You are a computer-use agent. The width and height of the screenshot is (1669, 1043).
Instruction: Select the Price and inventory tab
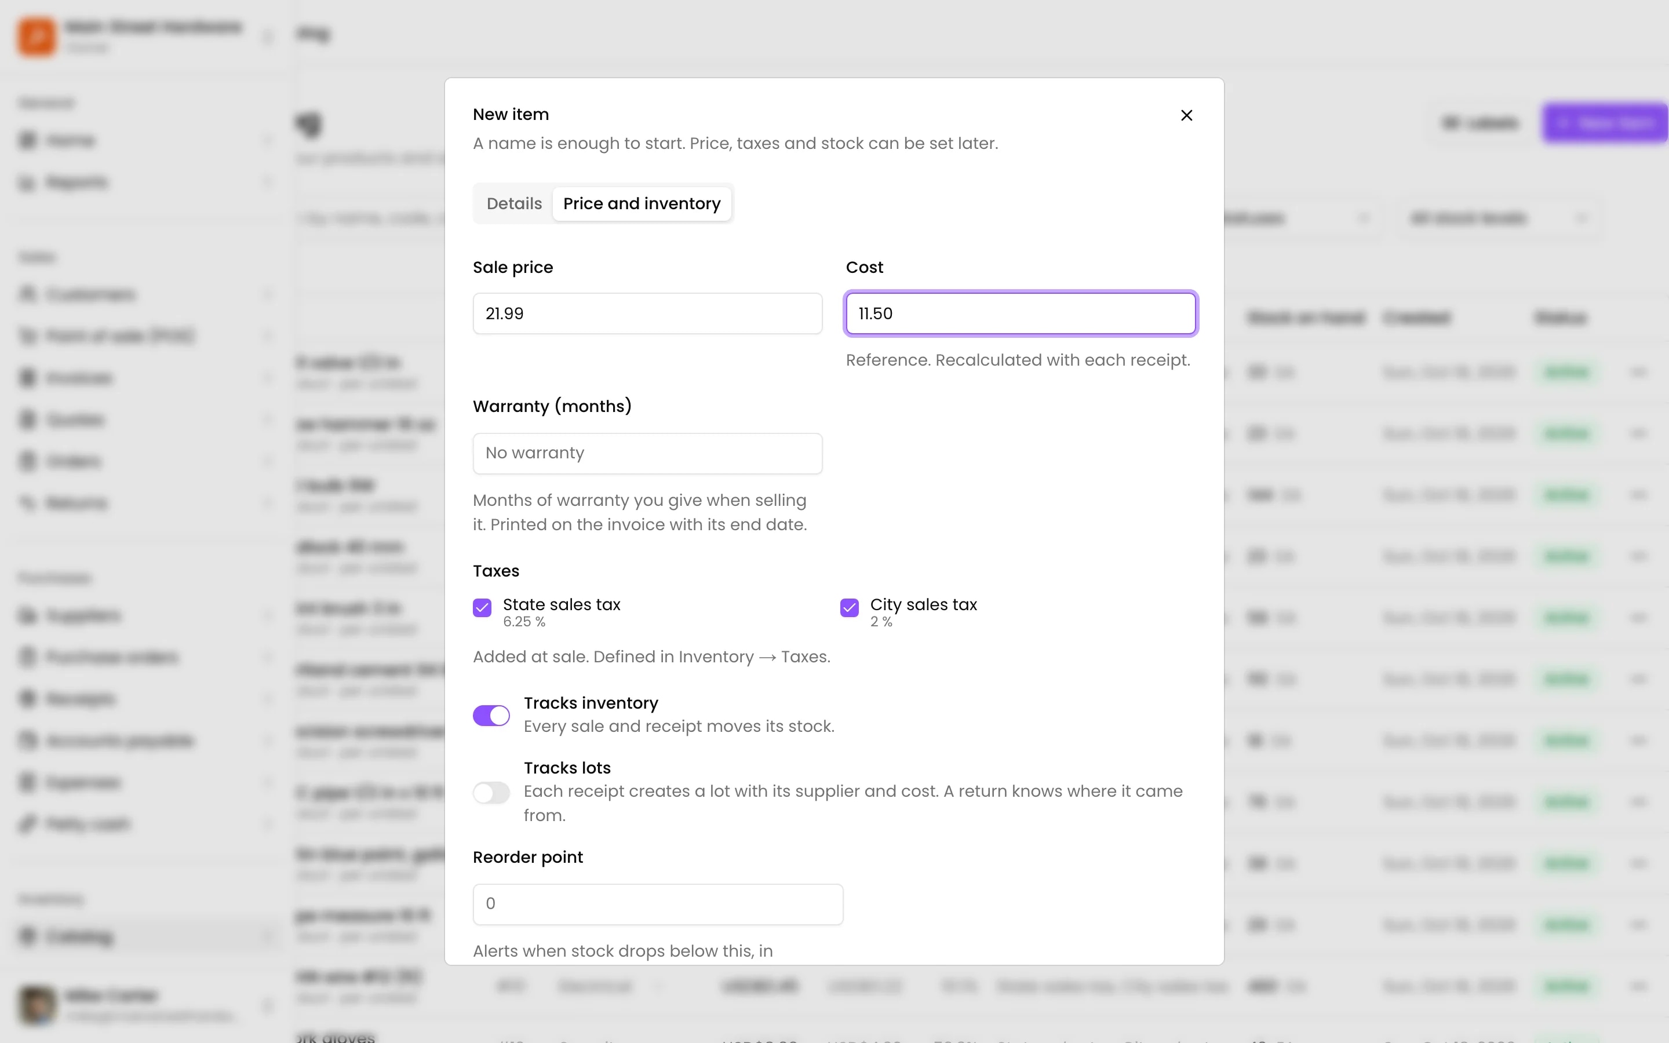pyautogui.click(x=642, y=203)
